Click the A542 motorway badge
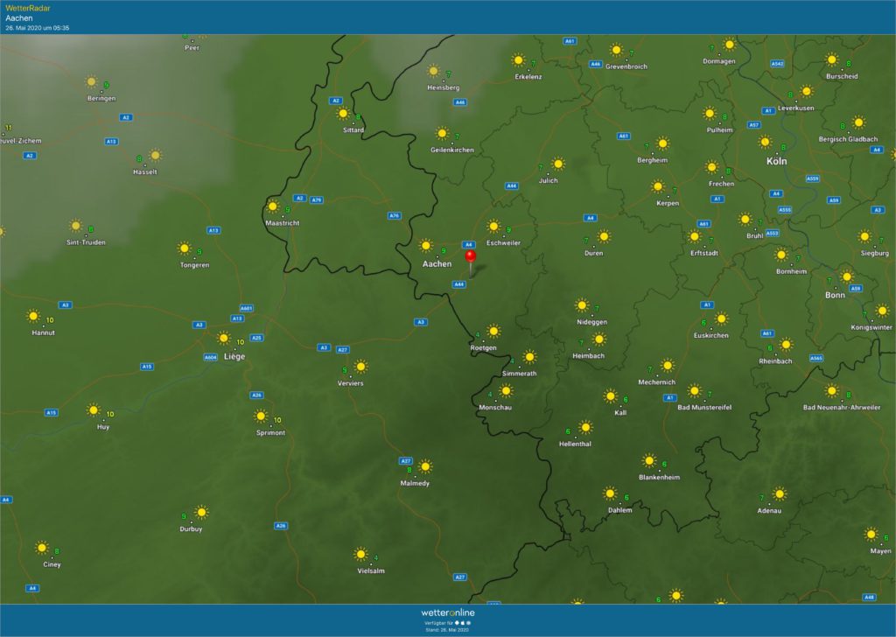The image size is (896, 637). pos(777,64)
